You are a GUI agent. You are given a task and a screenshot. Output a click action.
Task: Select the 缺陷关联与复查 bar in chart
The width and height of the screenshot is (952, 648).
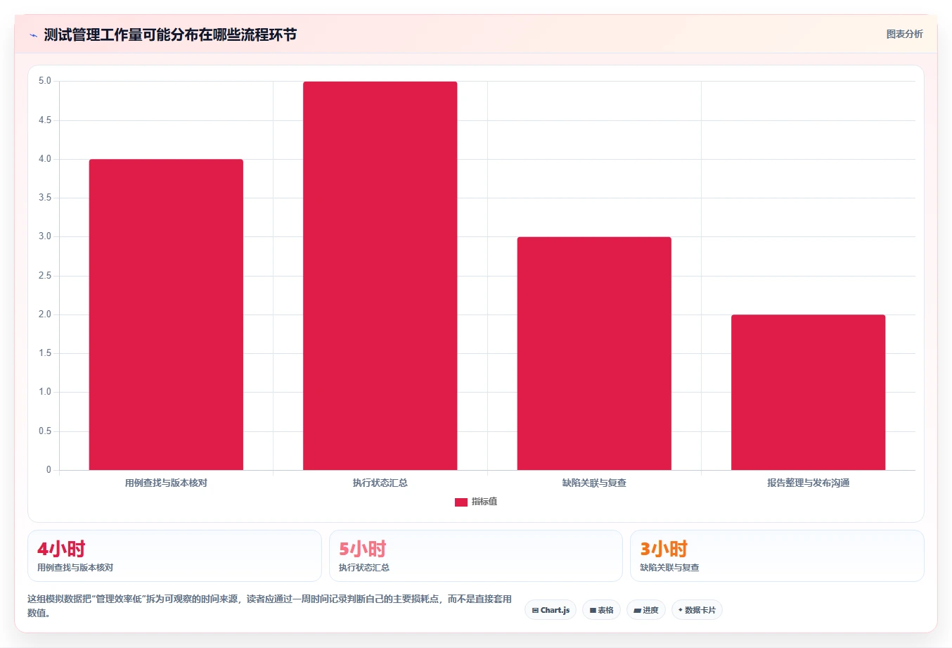594,353
